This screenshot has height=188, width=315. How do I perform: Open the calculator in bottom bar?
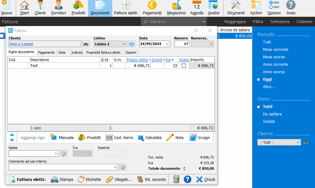[176, 179]
